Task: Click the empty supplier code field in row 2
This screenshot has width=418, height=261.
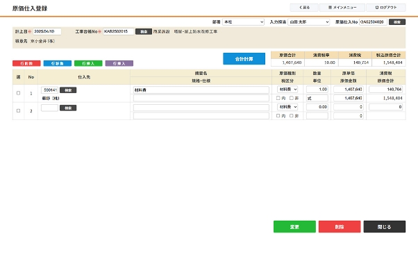Action: click(49, 108)
